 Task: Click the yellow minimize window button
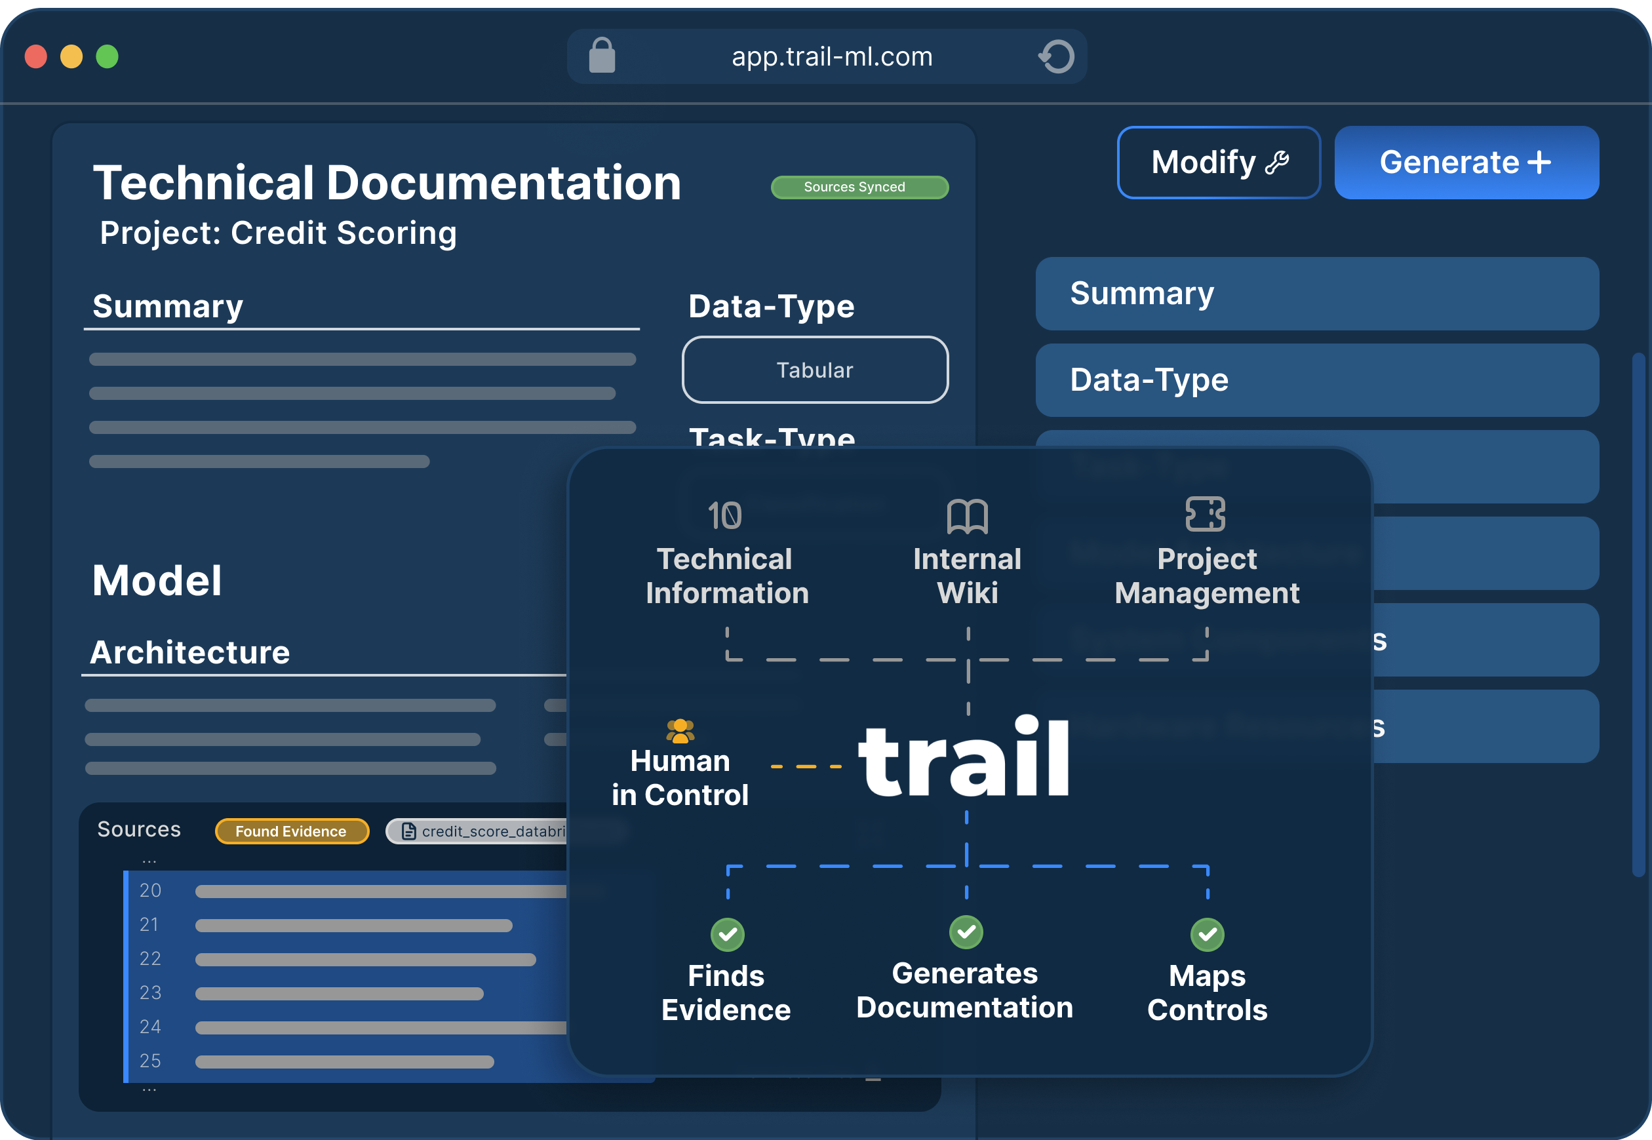pos(71,56)
